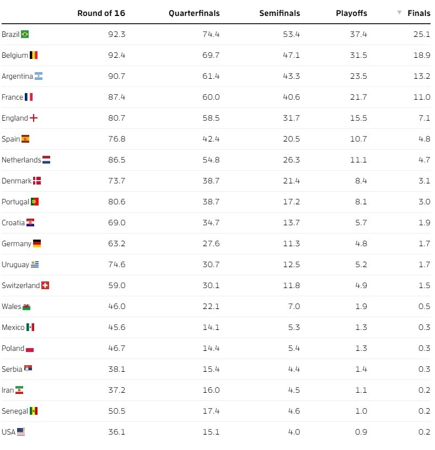Click the England flag icon
Viewport: 435px width, 450px height.
pos(34,118)
